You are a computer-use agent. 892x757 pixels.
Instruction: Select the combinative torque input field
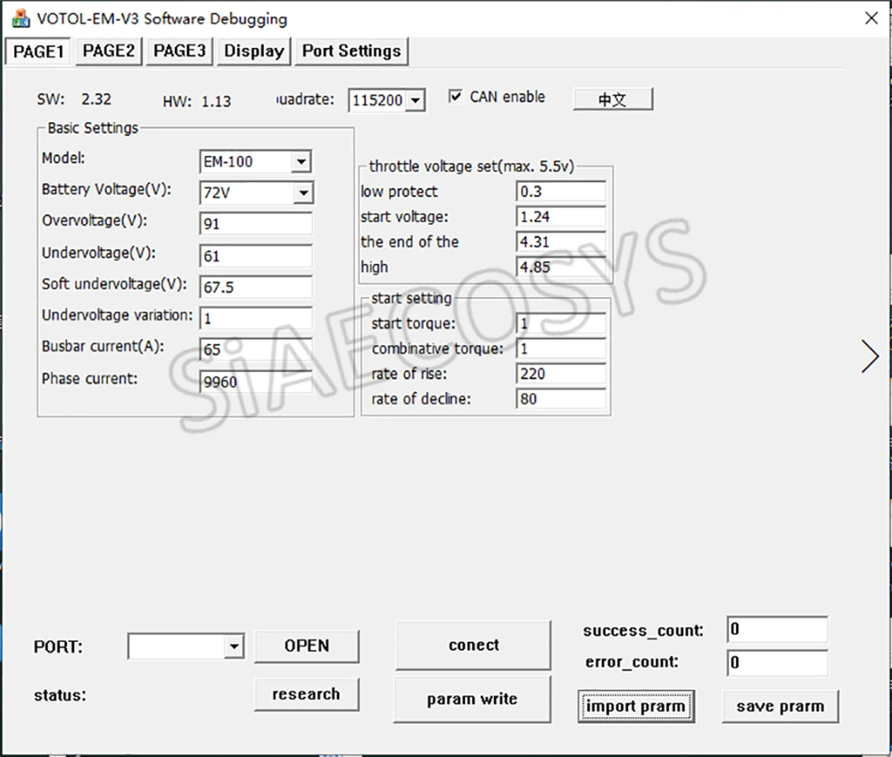pyautogui.click(x=561, y=349)
